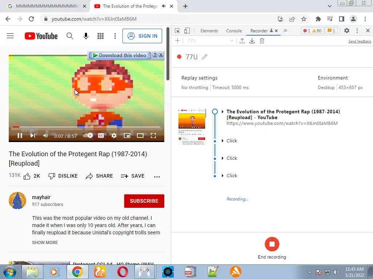
Task: Open video player settings gear
Action: coord(114,136)
